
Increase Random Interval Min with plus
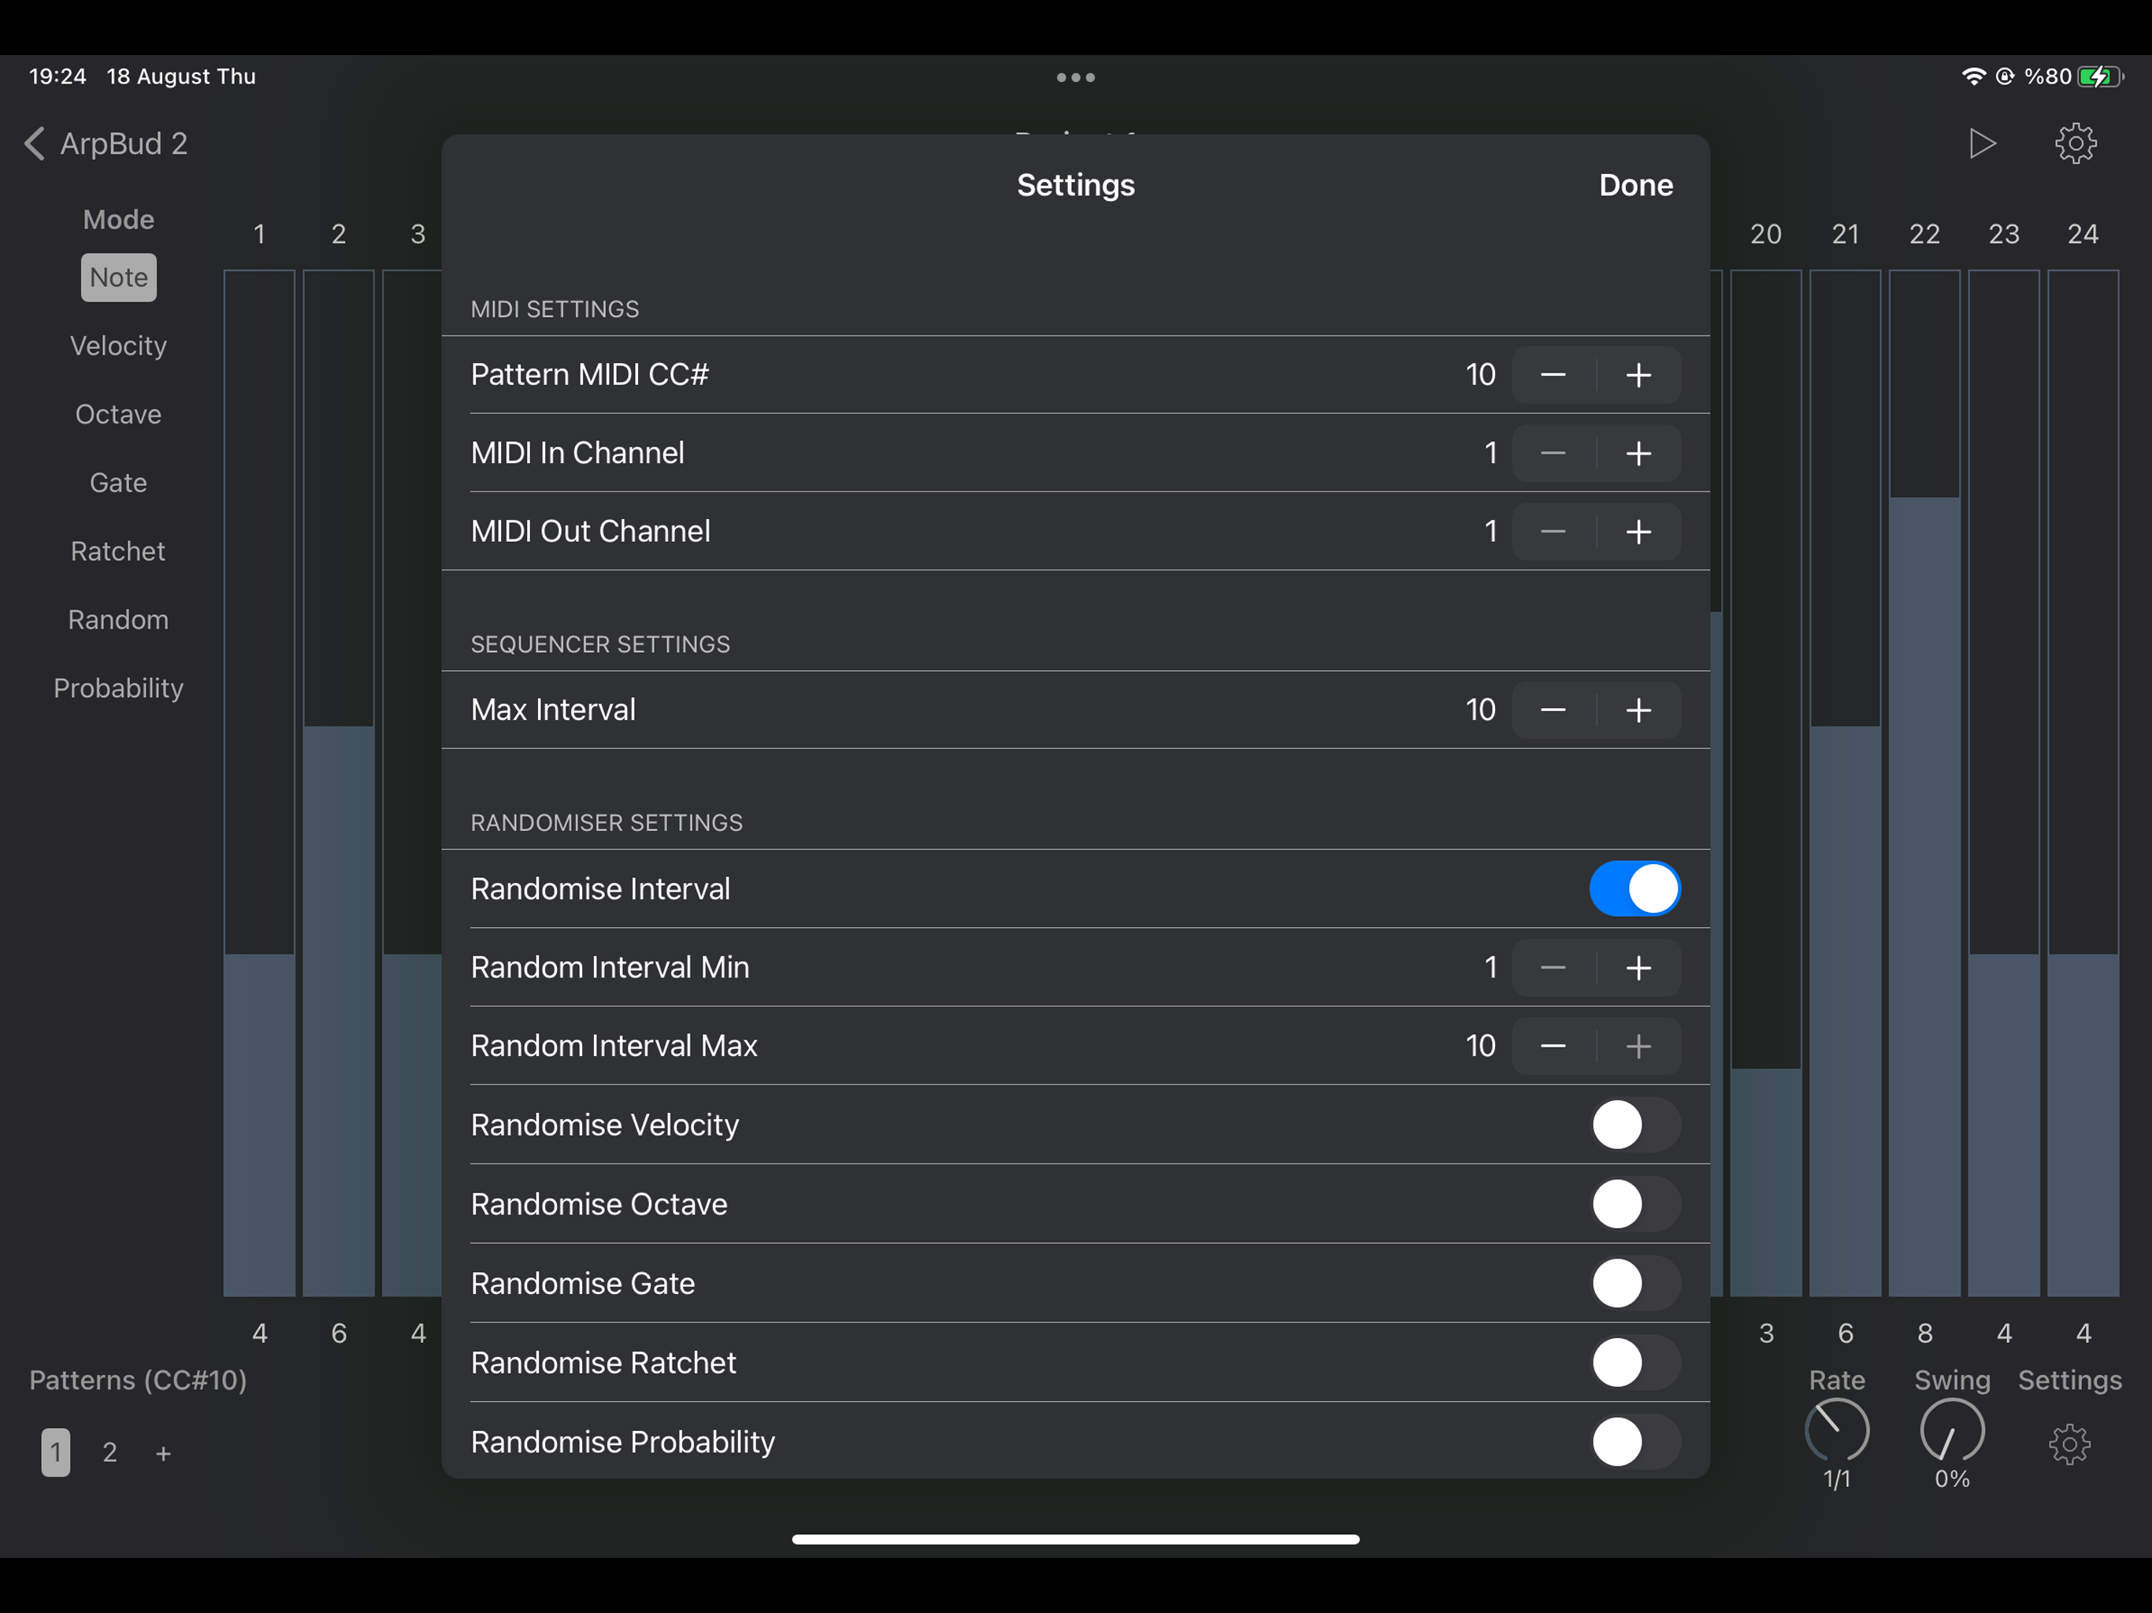point(1638,968)
